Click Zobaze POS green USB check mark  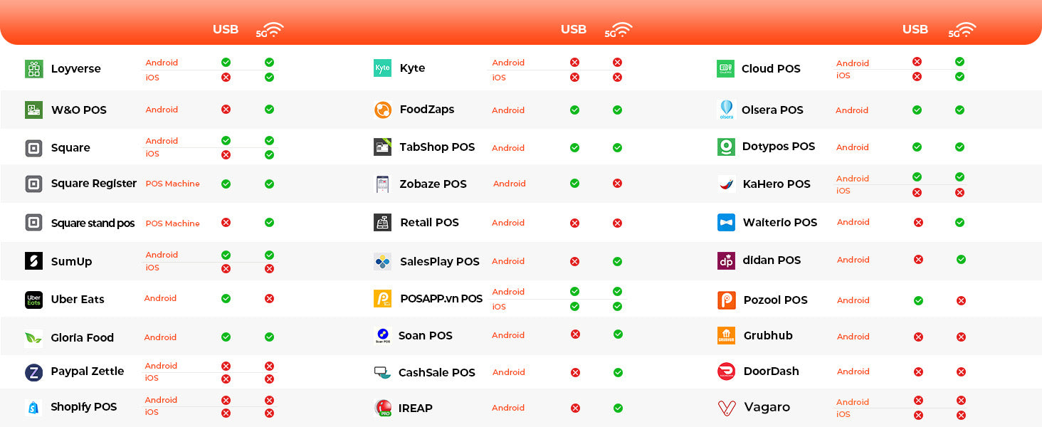pyautogui.click(x=574, y=184)
